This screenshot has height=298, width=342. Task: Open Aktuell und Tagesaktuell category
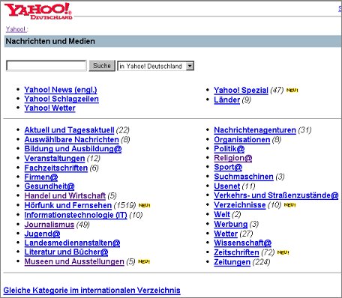pyautogui.click(x=69, y=130)
